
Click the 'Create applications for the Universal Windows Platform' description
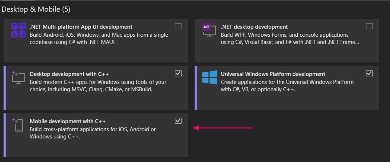287,86
